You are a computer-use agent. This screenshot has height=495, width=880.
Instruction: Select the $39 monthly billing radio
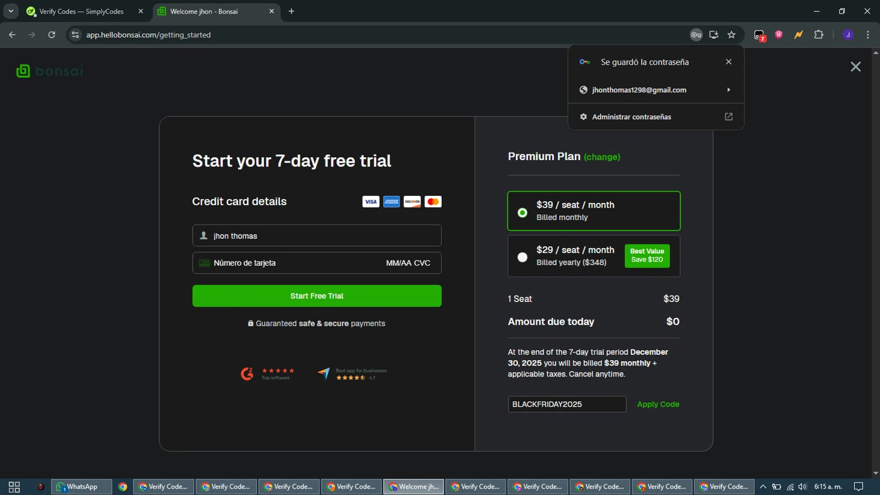(x=522, y=212)
